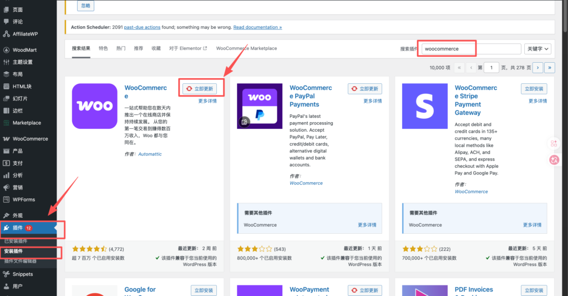The width and height of the screenshot is (568, 296).
Task: Open 关键字 search type dropdown
Action: point(537,49)
